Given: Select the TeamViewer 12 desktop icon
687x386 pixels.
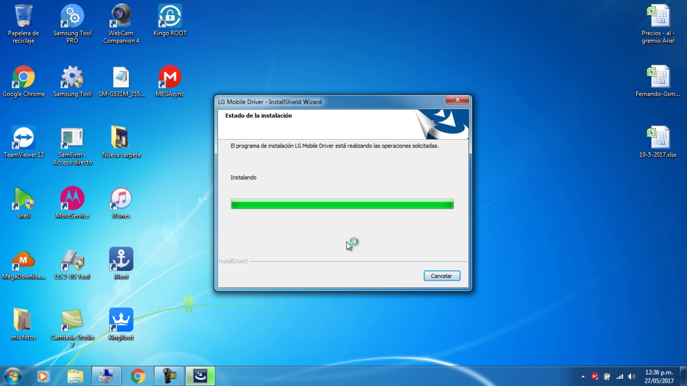Looking at the screenshot, I should pyautogui.click(x=24, y=142).
